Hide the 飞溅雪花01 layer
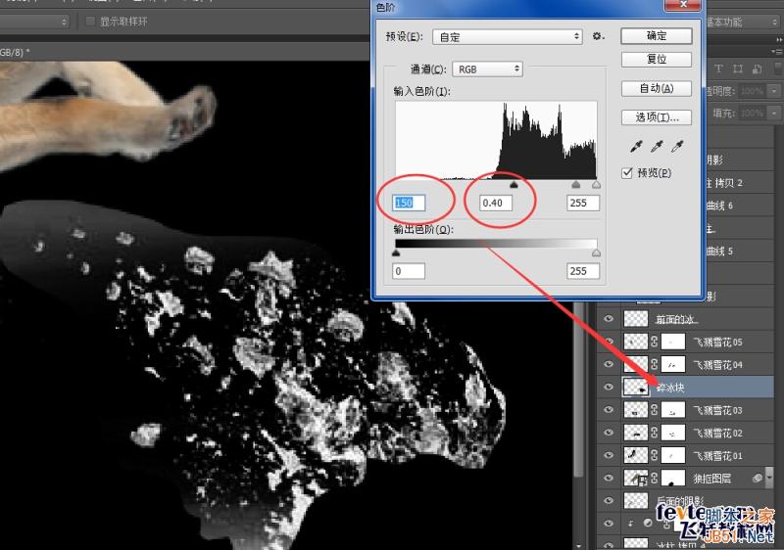This screenshot has height=550, width=784. tap(609, 455)
